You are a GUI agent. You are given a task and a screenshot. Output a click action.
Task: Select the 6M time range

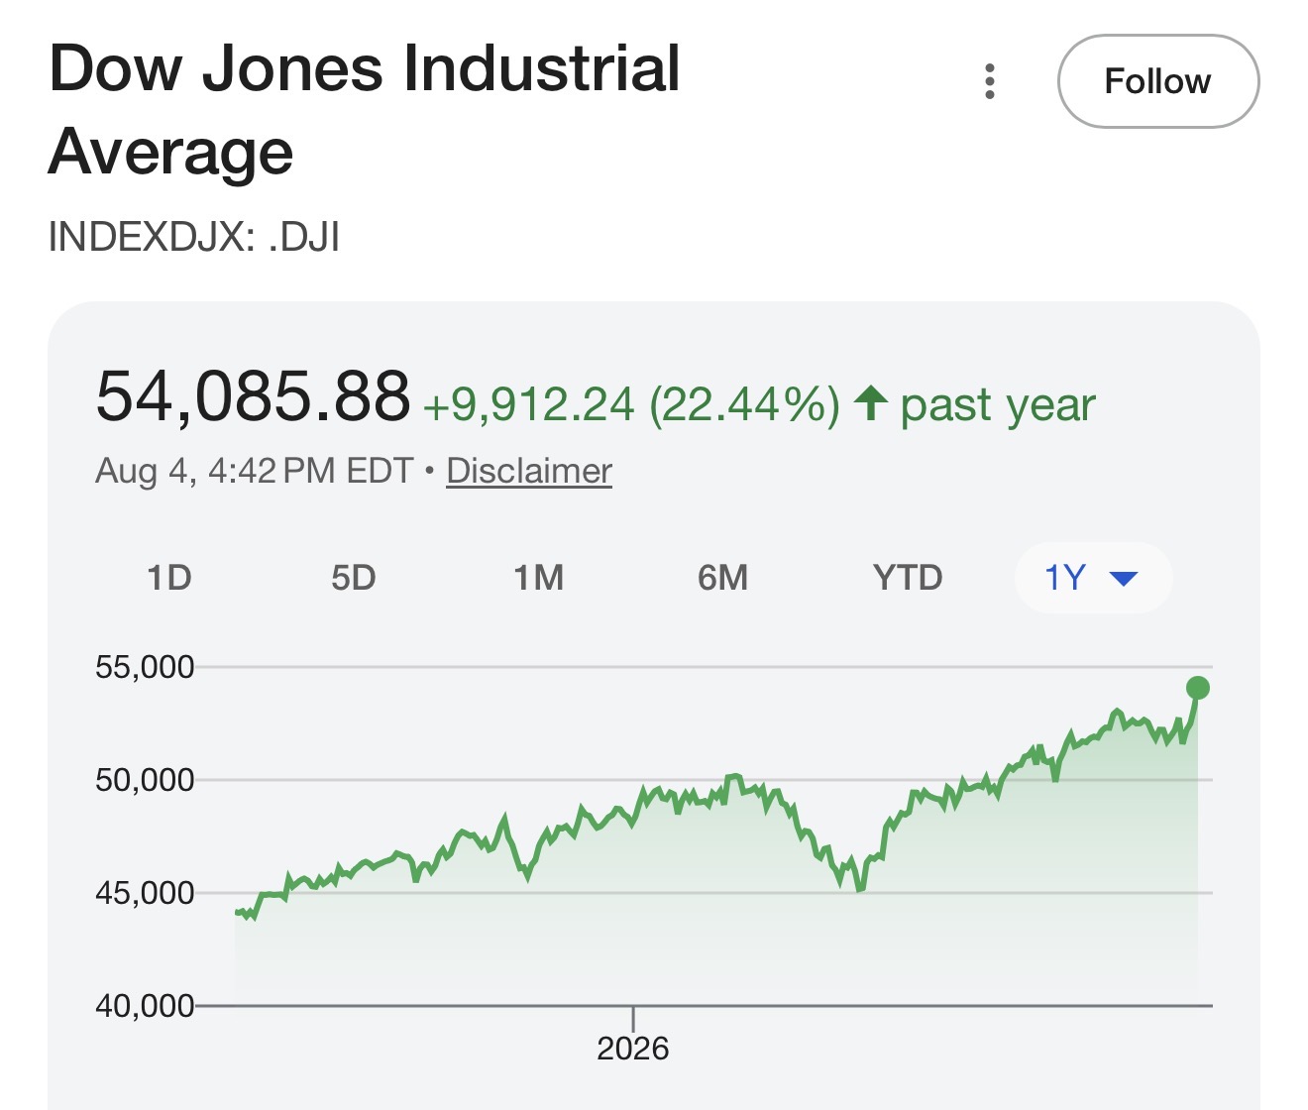(x=722, y=577)
